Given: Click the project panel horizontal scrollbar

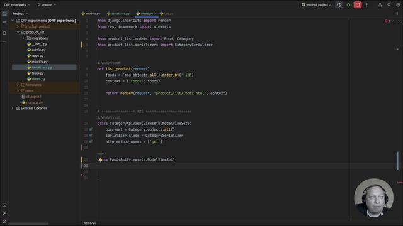Looking at the screenshot, I should point(29,223).
